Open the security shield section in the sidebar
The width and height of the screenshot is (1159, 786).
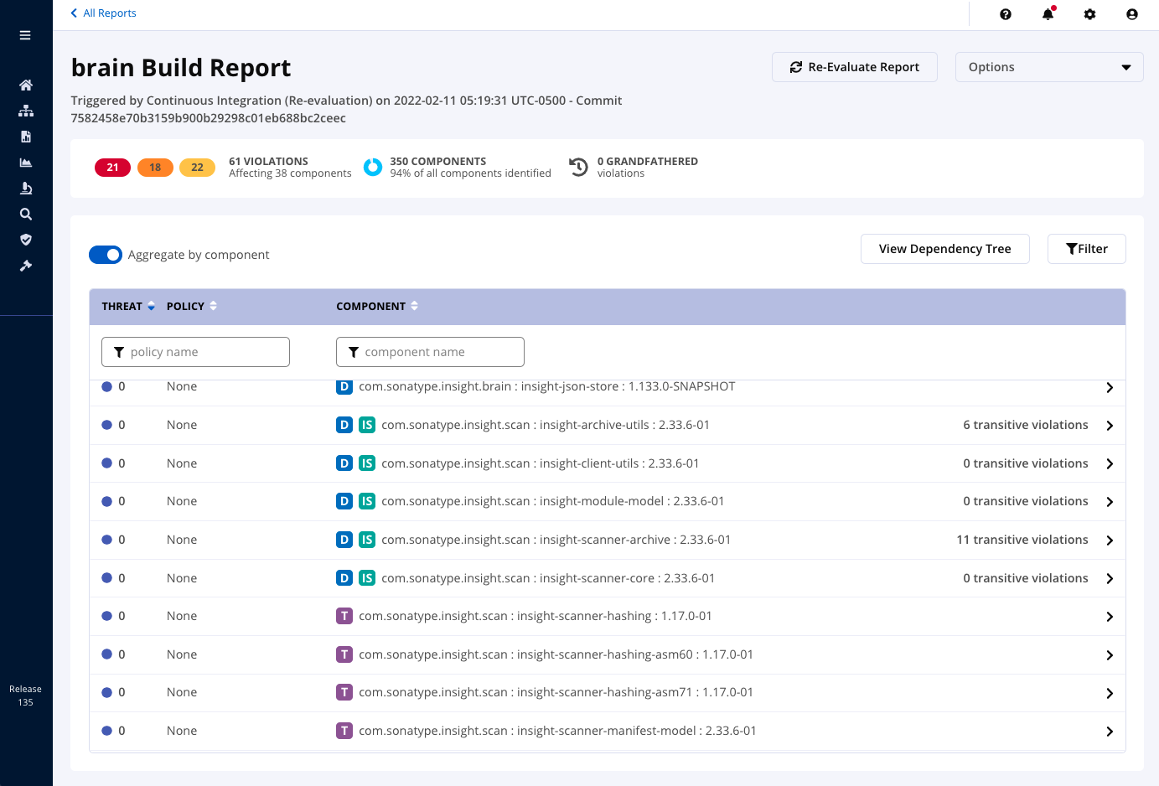click(25, 240)
